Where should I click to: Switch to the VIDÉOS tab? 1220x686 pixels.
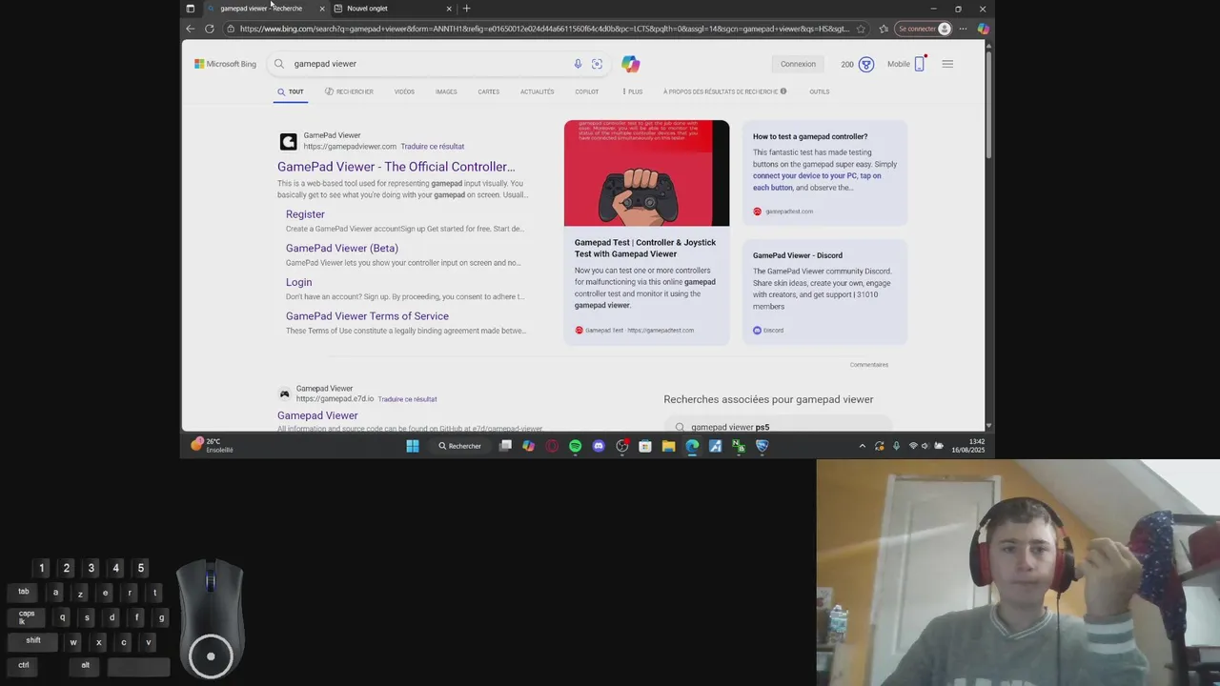[x=404, y=91]
